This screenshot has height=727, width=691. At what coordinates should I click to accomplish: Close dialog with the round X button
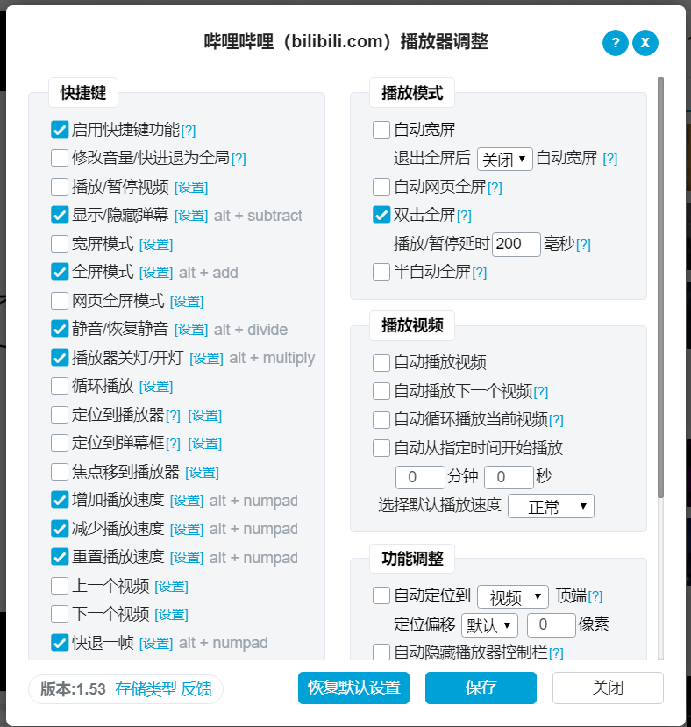[x=645, y=43]
